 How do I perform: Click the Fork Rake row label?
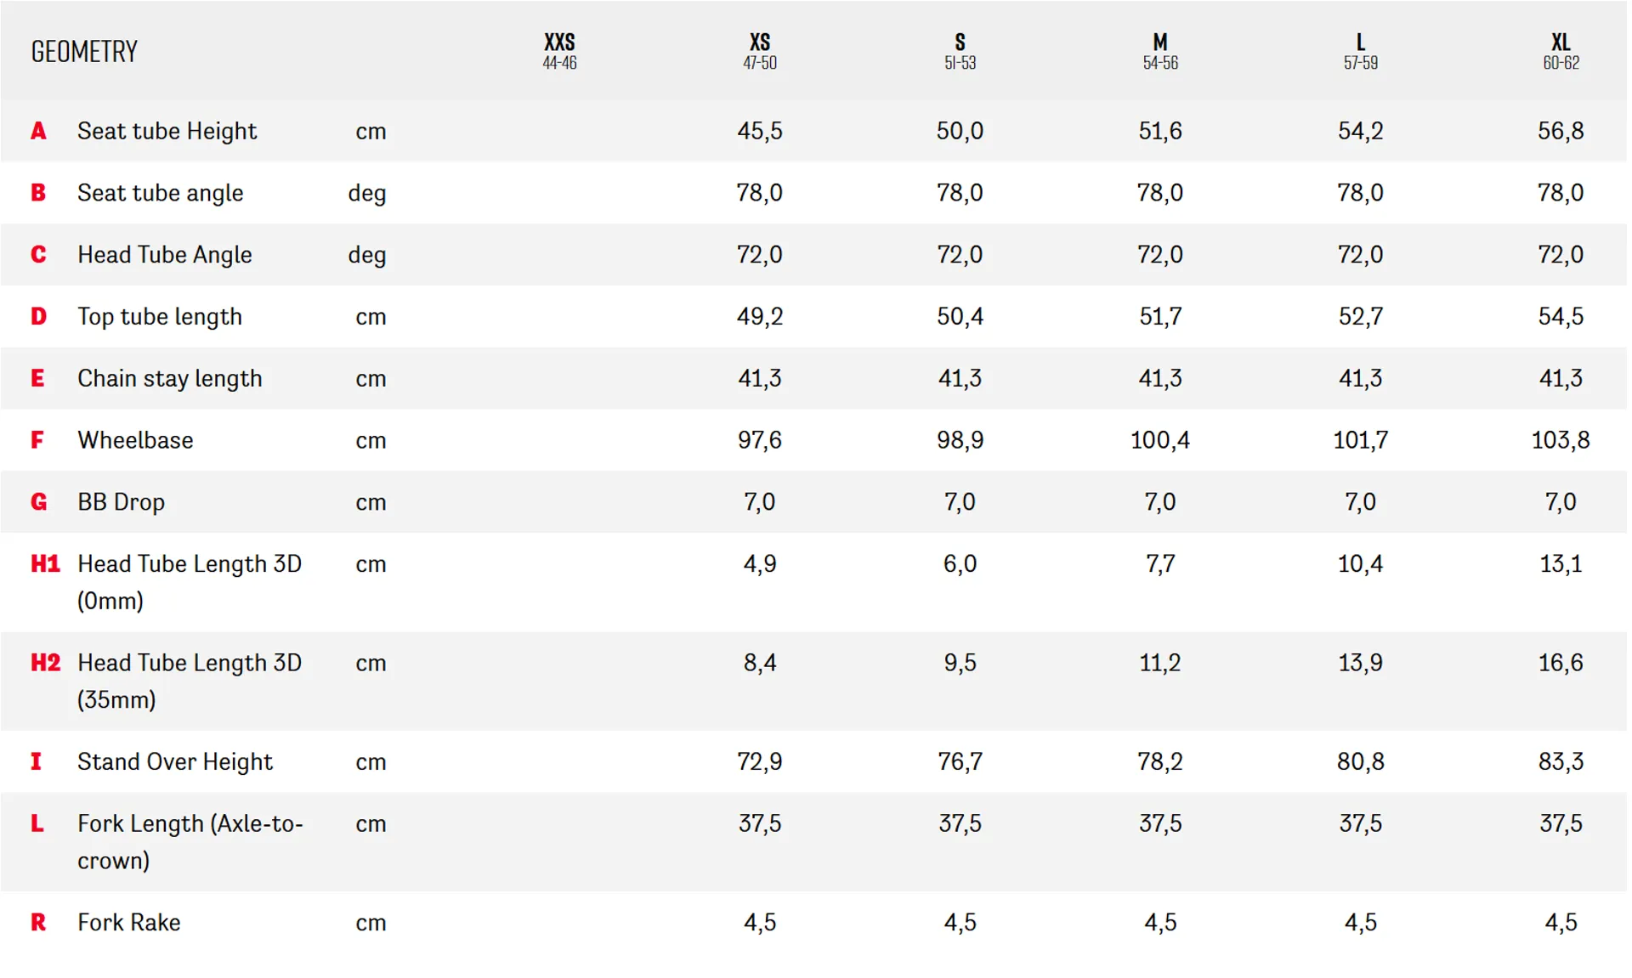pyautogui.click(x=128, y=923)
